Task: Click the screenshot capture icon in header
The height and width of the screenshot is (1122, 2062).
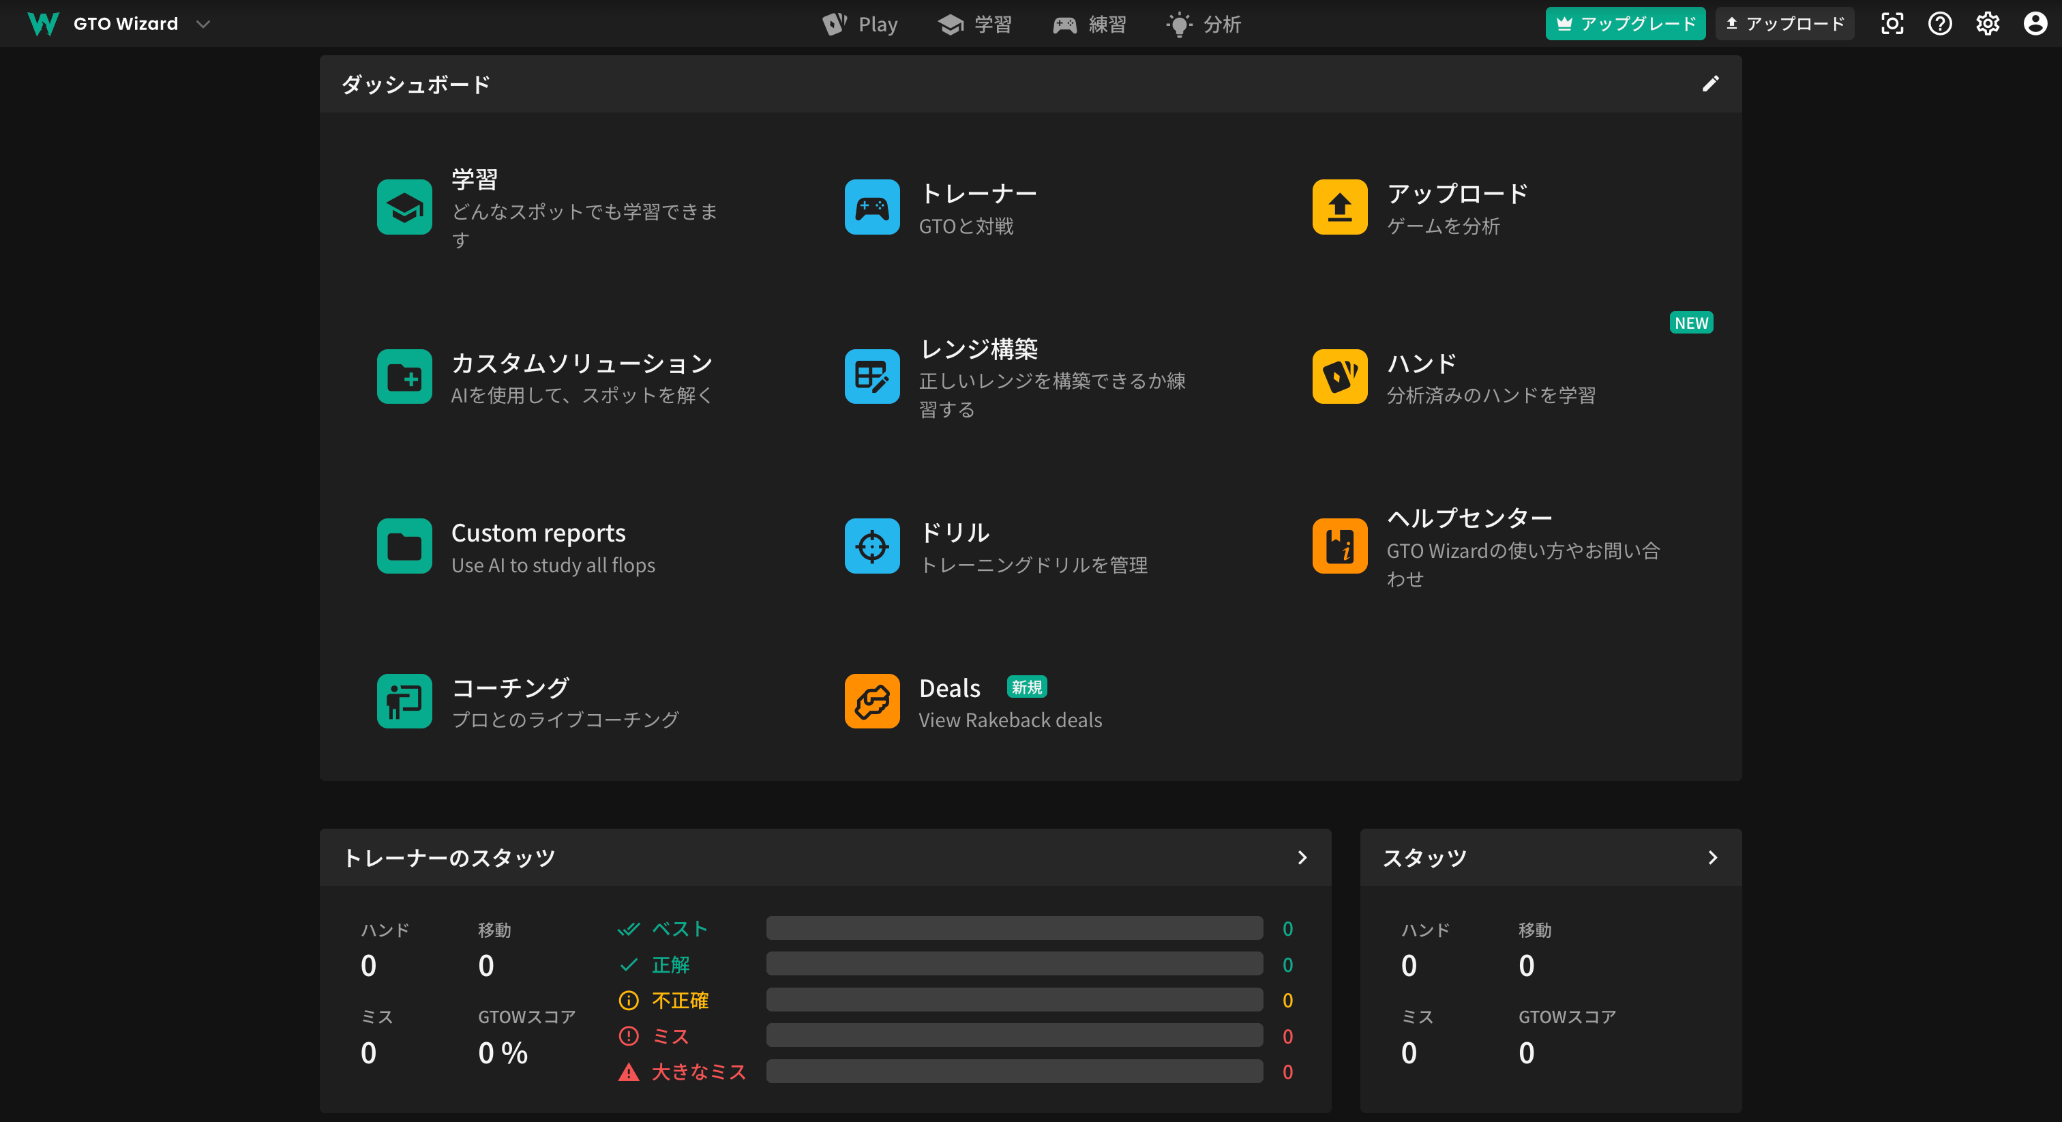Action: click(x=1892, y=24)
